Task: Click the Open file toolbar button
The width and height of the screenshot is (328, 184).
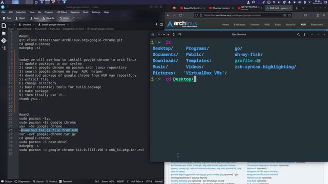Action: pos(20,18)
